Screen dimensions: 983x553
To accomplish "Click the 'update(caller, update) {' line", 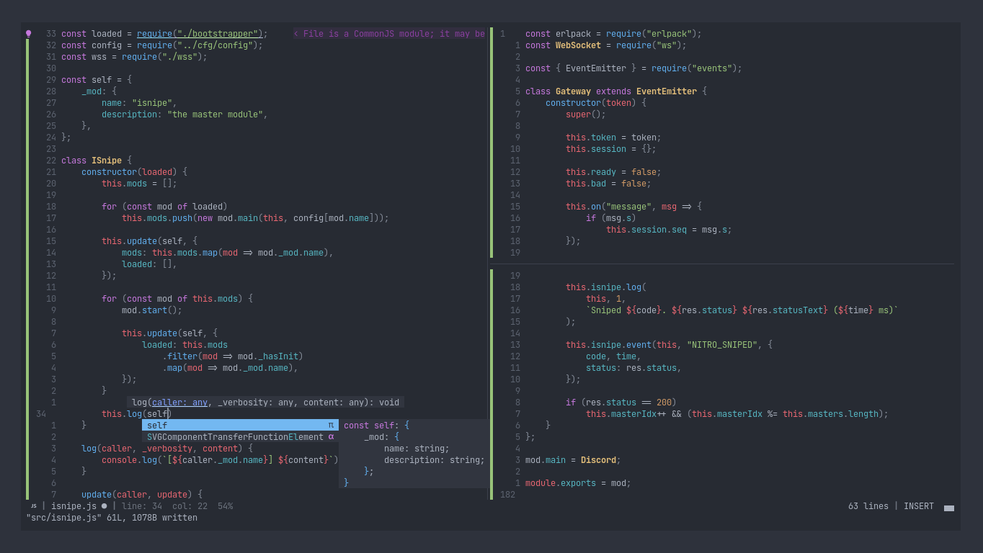I will (x=142, y=494).
